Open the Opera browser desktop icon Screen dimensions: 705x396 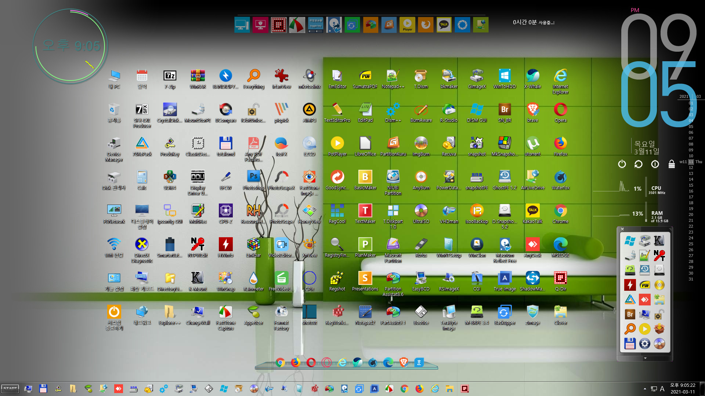pos(560,113)
